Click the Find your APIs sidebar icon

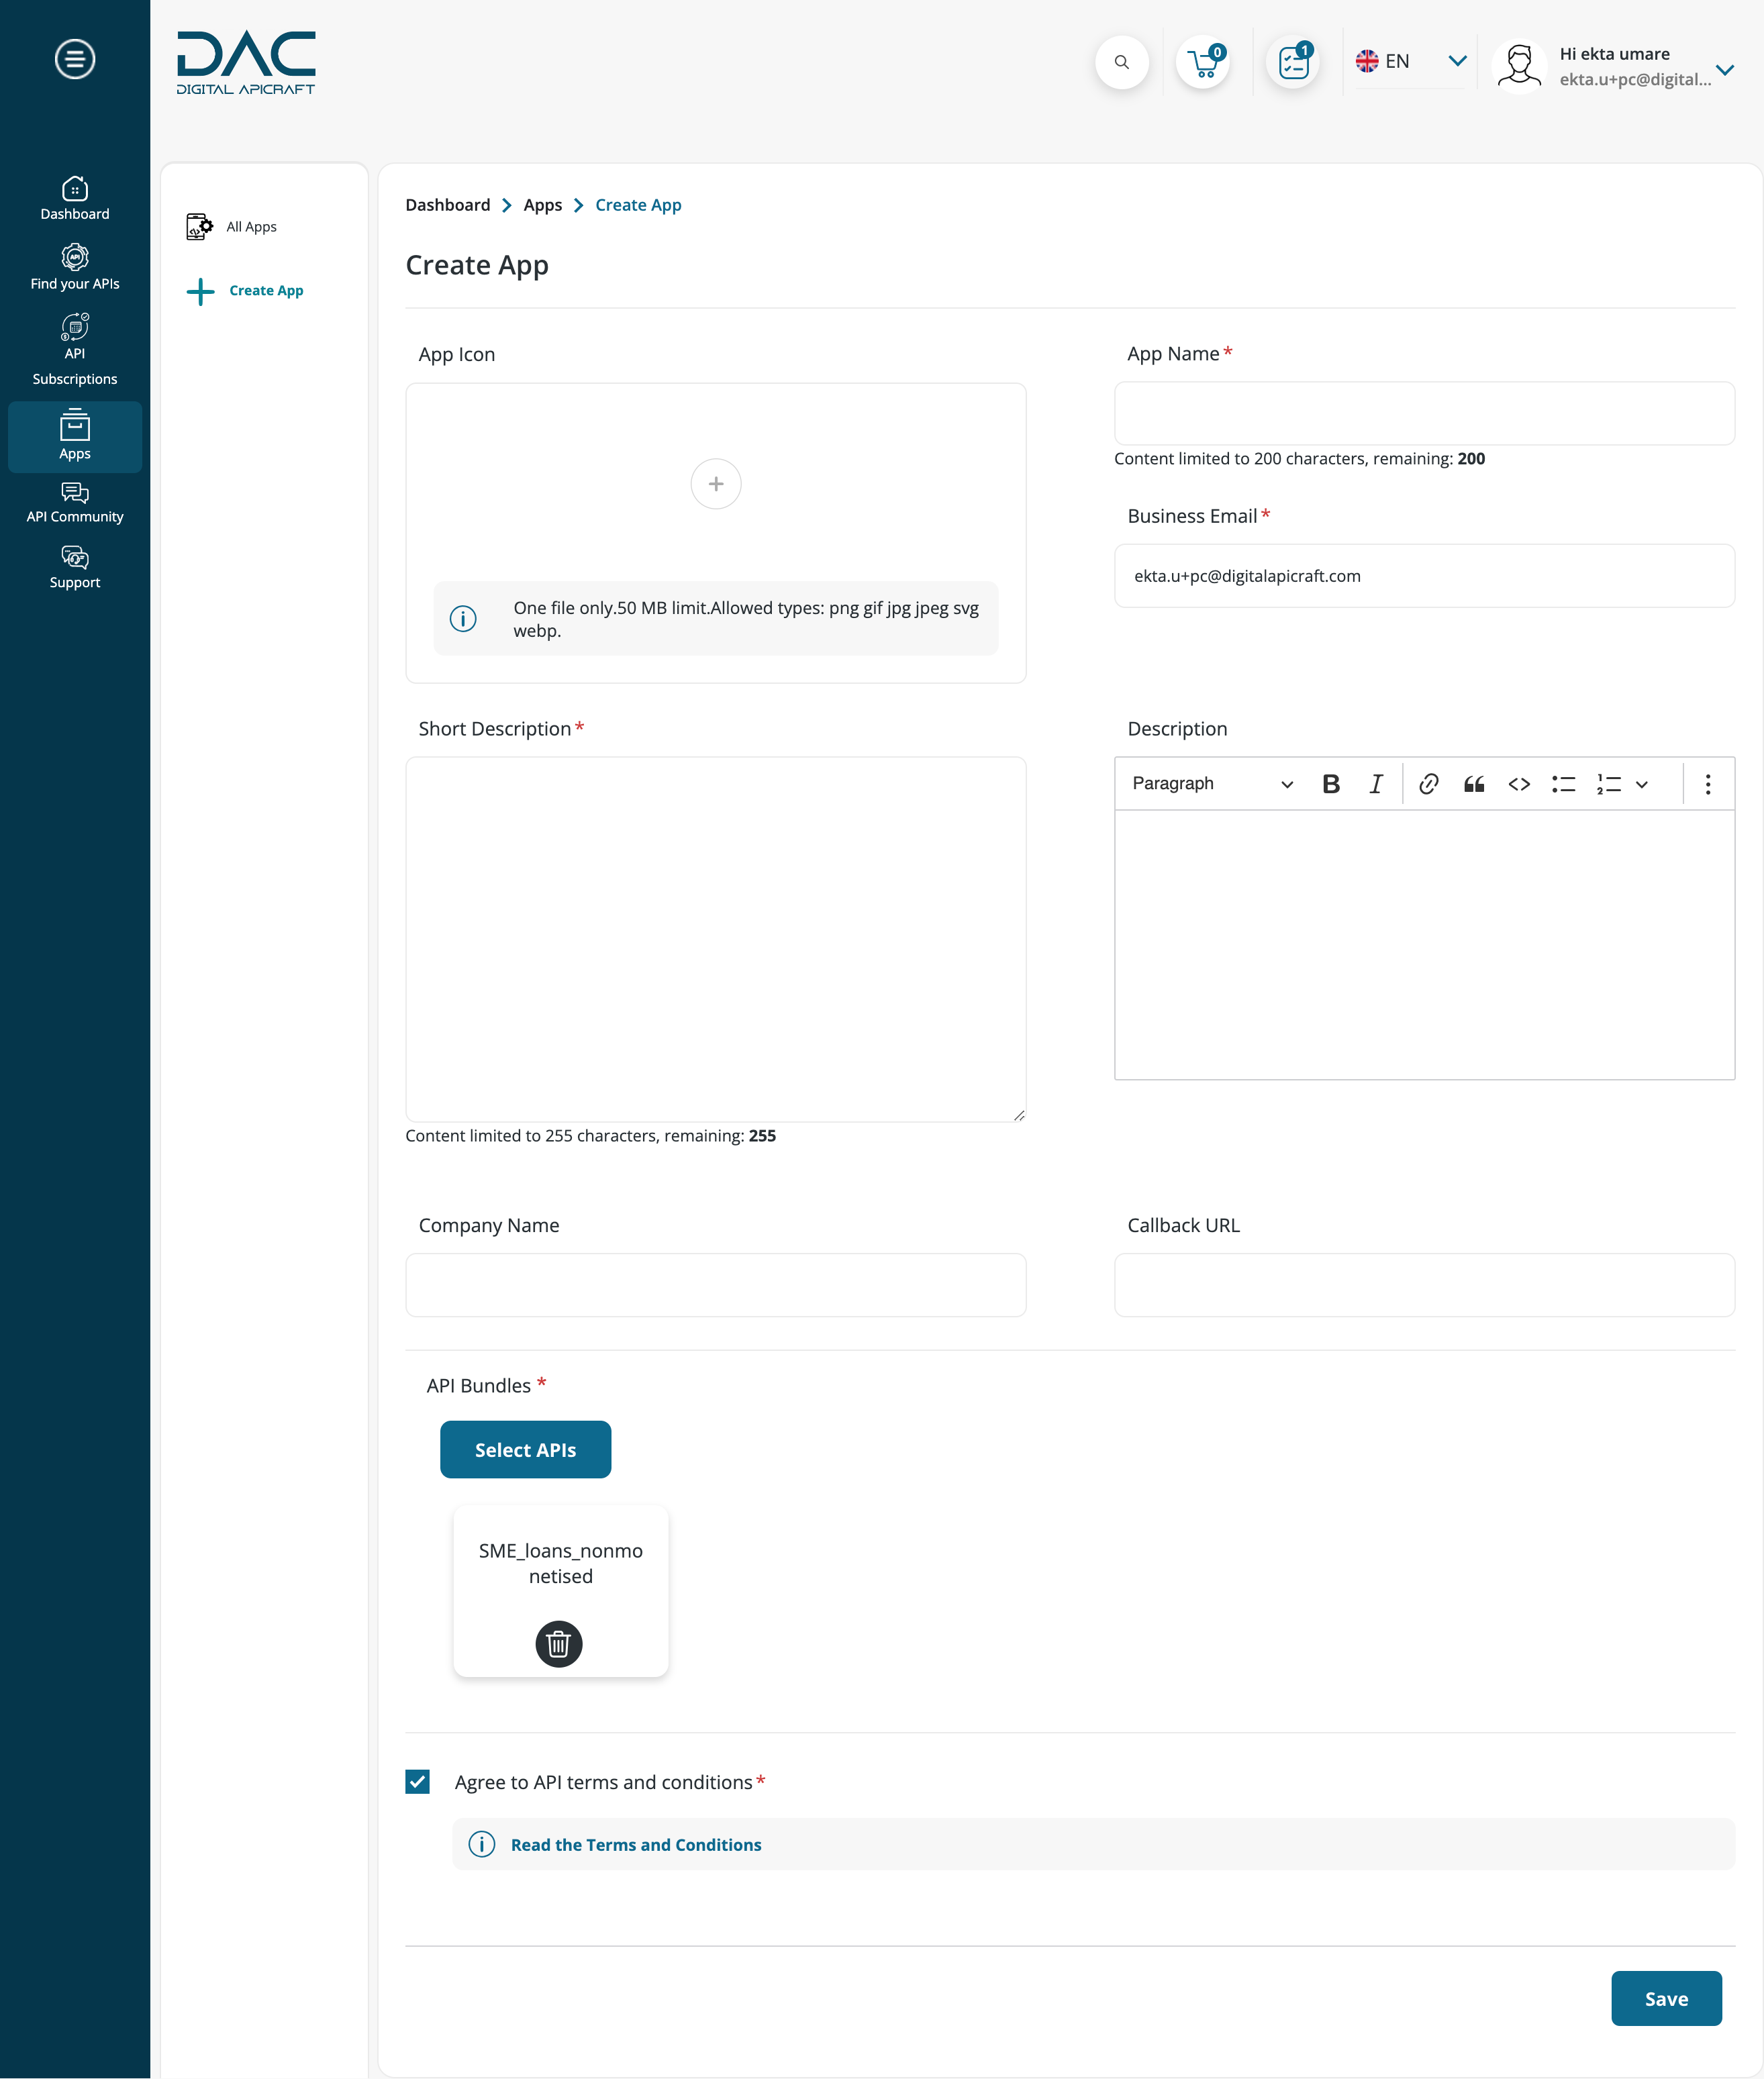point(74,266)
